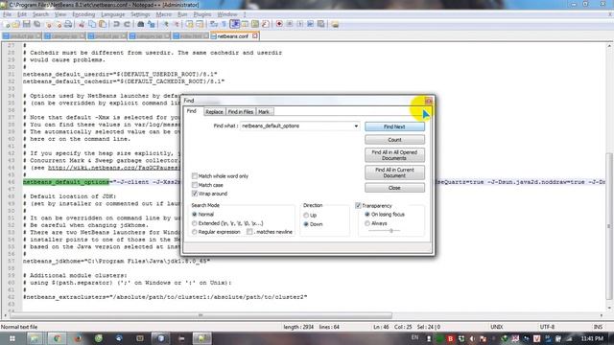Toggle the '. matches newline' checkbox

point(249,232)
